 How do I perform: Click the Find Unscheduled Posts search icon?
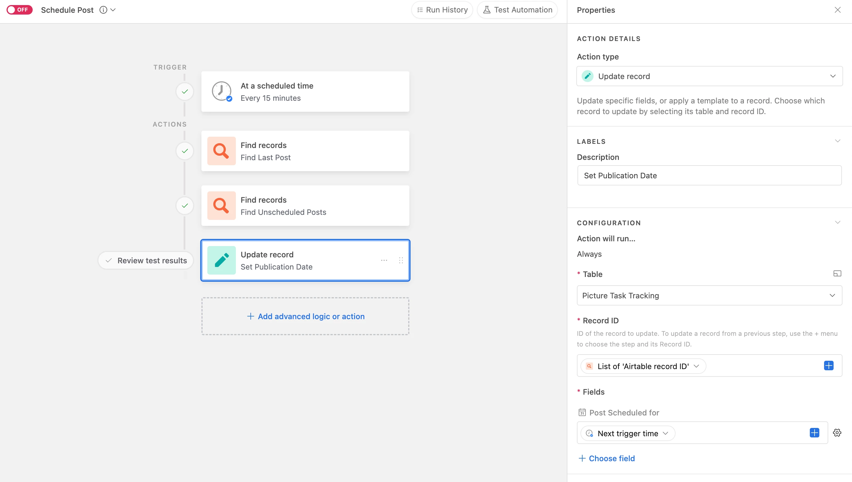point(221,206)
